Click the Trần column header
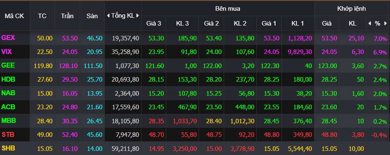Screen dimensions: 390x155 click(x=67, y=16)
